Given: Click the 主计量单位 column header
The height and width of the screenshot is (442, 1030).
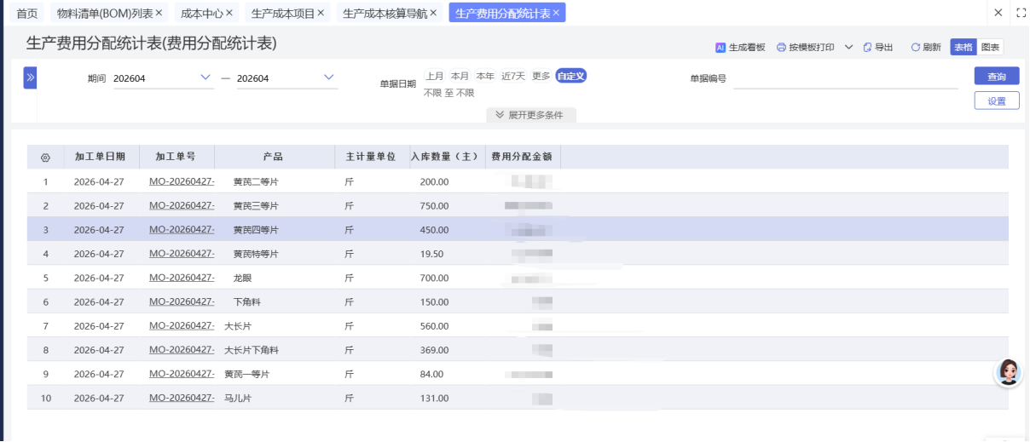Looking at the screenshot, I should pos(371,157).
